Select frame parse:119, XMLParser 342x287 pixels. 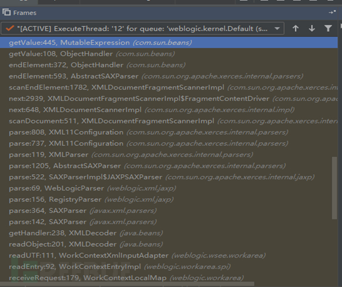pyautogui.click(x=169, y=155)
